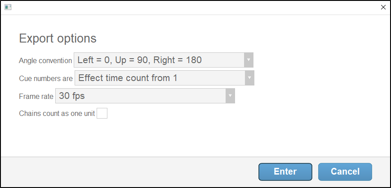Click the 'Chains count as one unit' label text
The height and width of the screenshot is (188, 391).
click(57, 114)
